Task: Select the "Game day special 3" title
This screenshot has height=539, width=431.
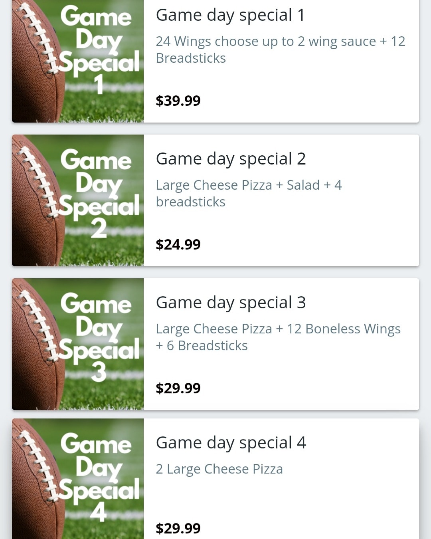Action: pyautogui.click(x=231, y=303)
